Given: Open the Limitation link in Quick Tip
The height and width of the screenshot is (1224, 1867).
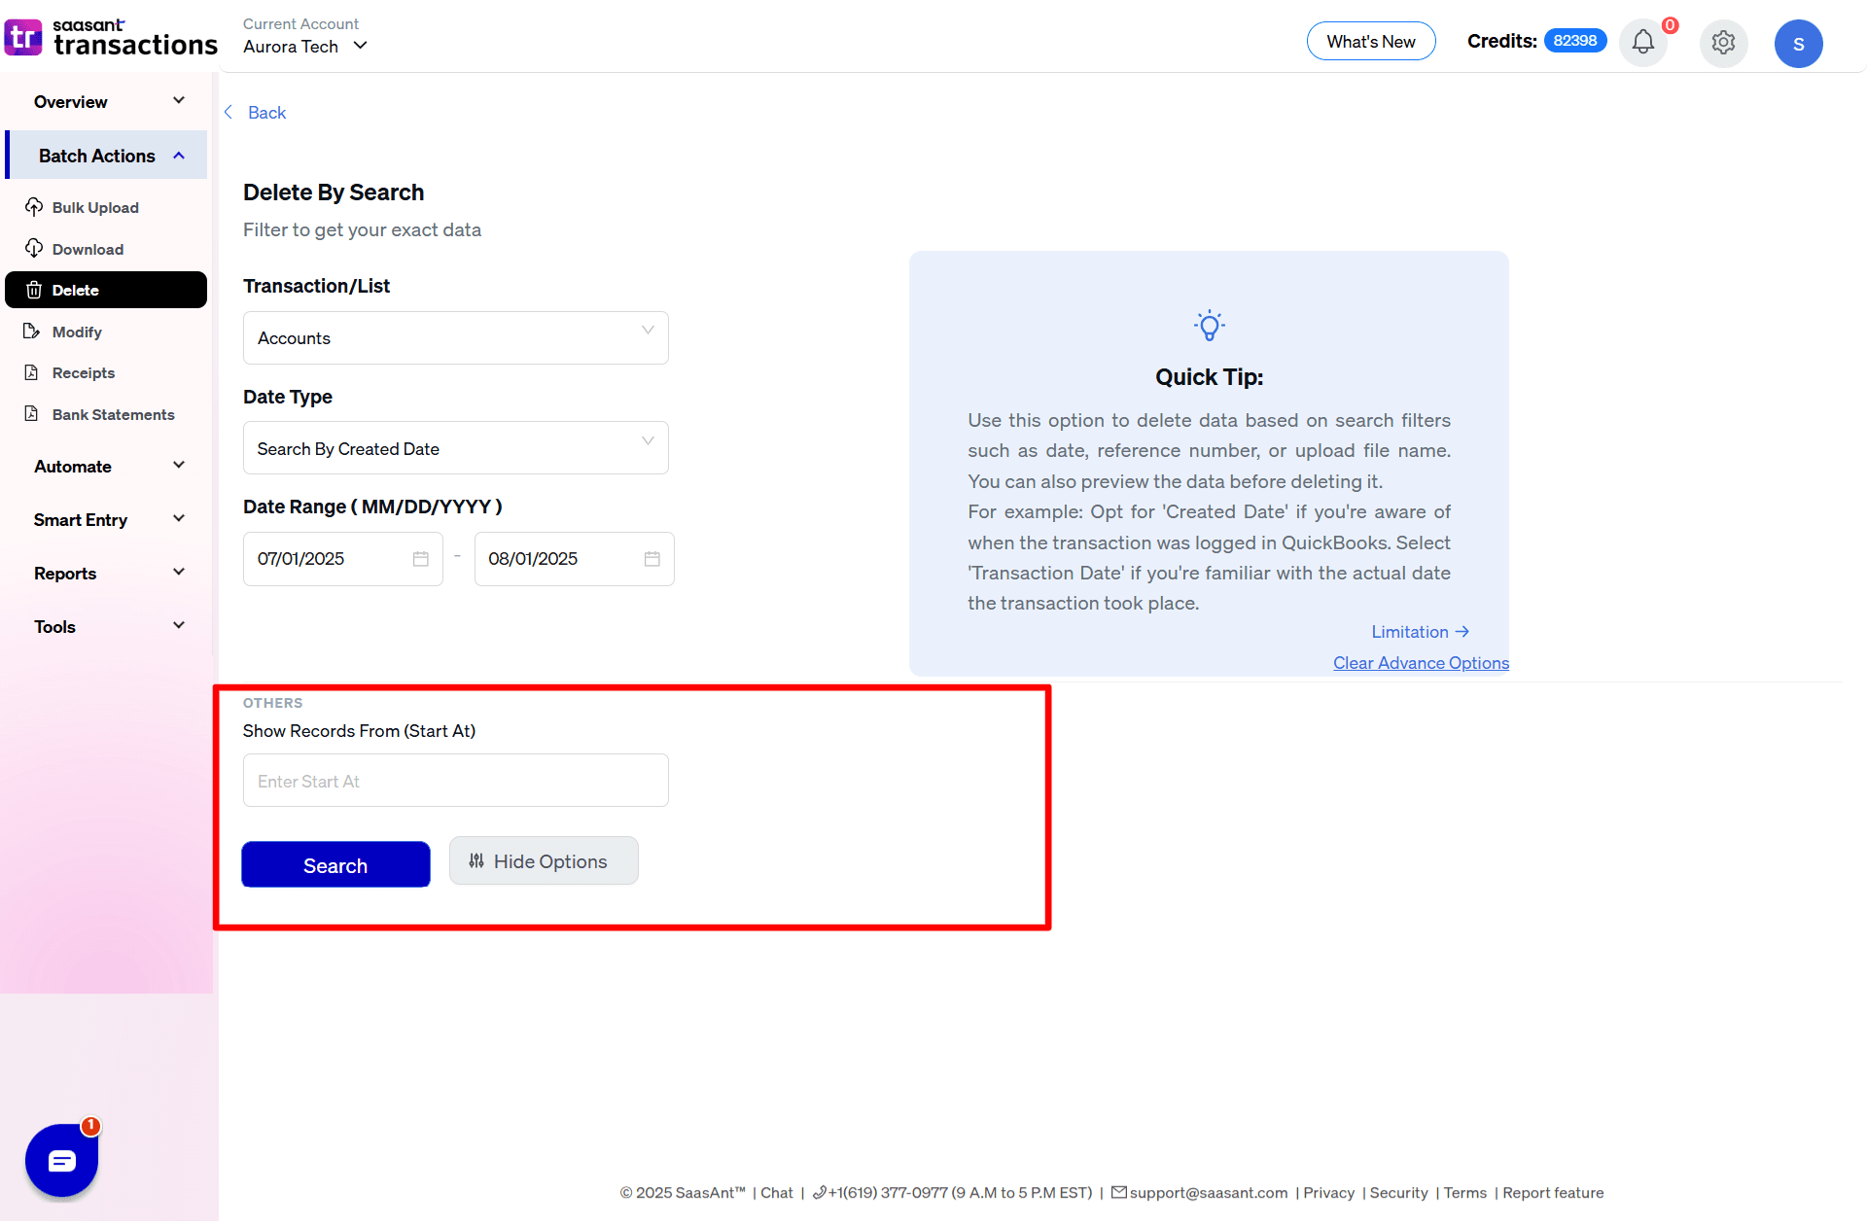Looking at the screenshot, I should (x=1419, y=631).
